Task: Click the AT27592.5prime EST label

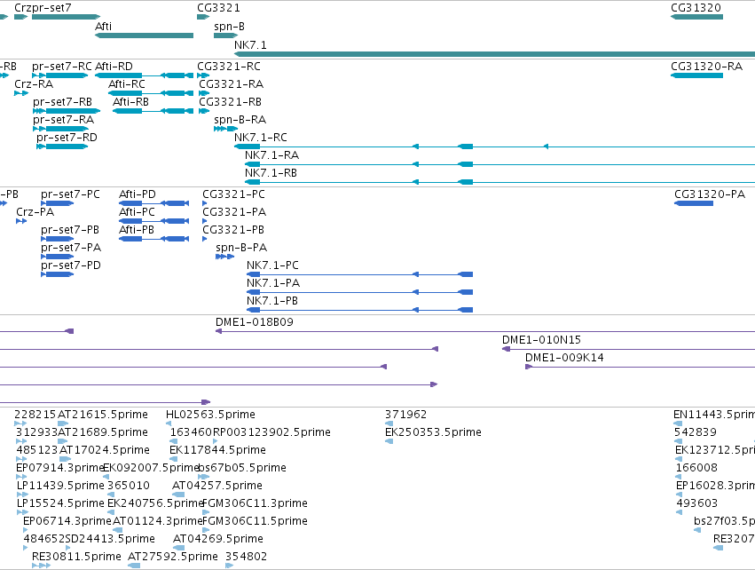Action: point(173,557)
